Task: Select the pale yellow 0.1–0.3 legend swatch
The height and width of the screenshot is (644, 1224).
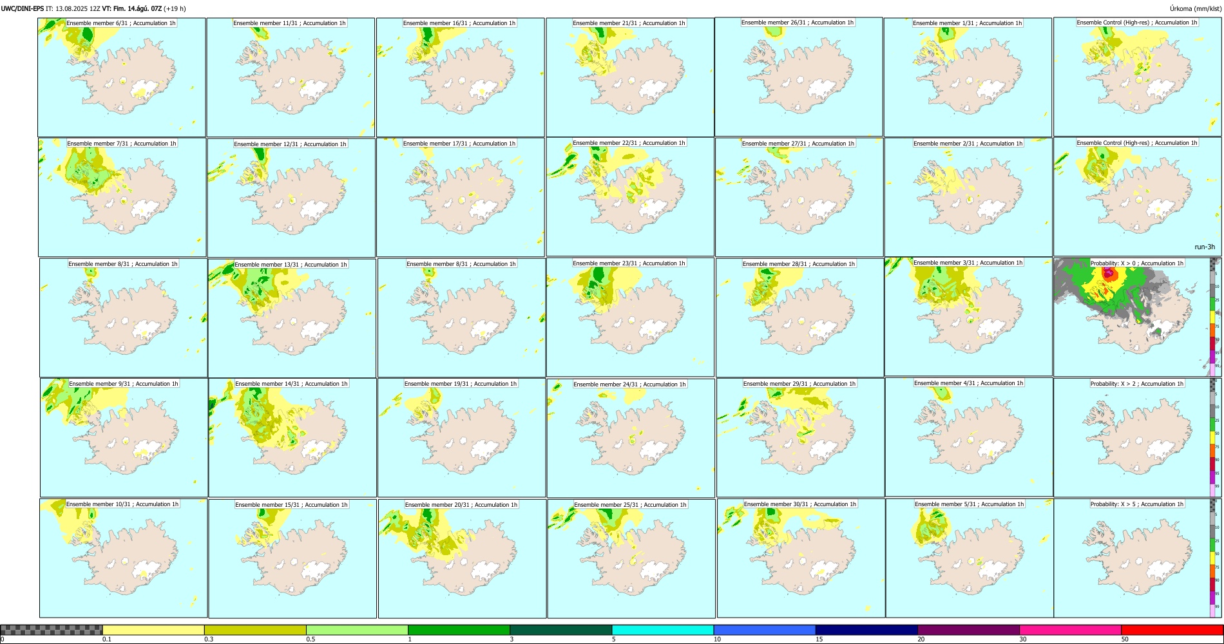Action: (153, 630)
